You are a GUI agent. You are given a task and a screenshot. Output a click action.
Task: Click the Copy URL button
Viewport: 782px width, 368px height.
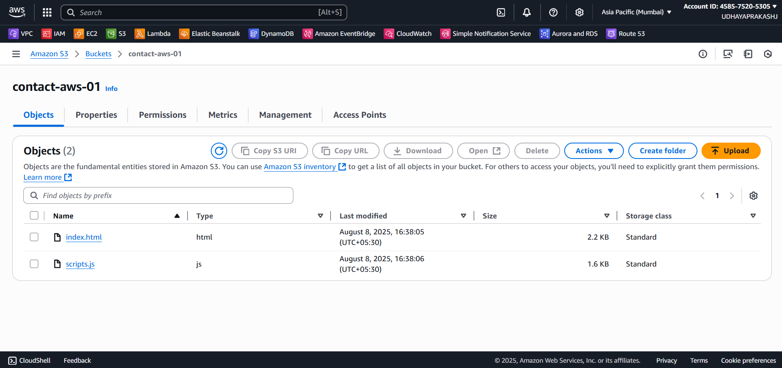346,151
